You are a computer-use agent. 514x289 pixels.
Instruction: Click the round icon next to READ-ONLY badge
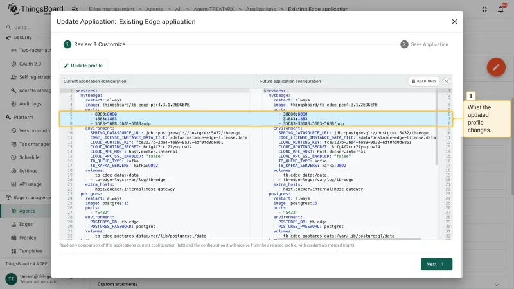(x=446, y=82)
